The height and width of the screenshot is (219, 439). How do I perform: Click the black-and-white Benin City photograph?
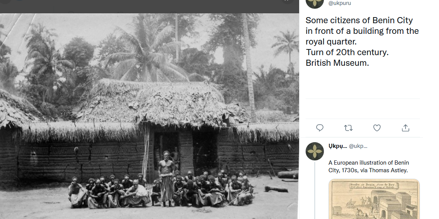(x=149, y=114)
